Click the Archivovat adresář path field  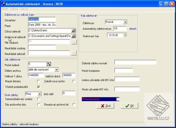pos(50,36)
